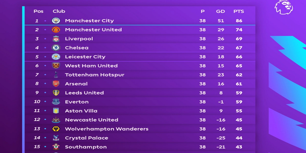Select the Southampton table row name

[86, 147]
